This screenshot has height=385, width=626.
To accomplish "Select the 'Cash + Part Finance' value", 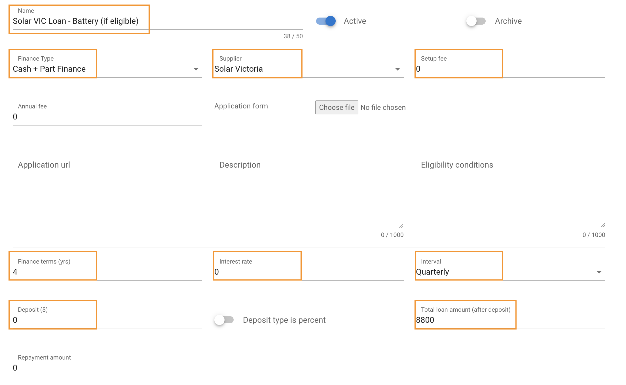I will point(49,69).
